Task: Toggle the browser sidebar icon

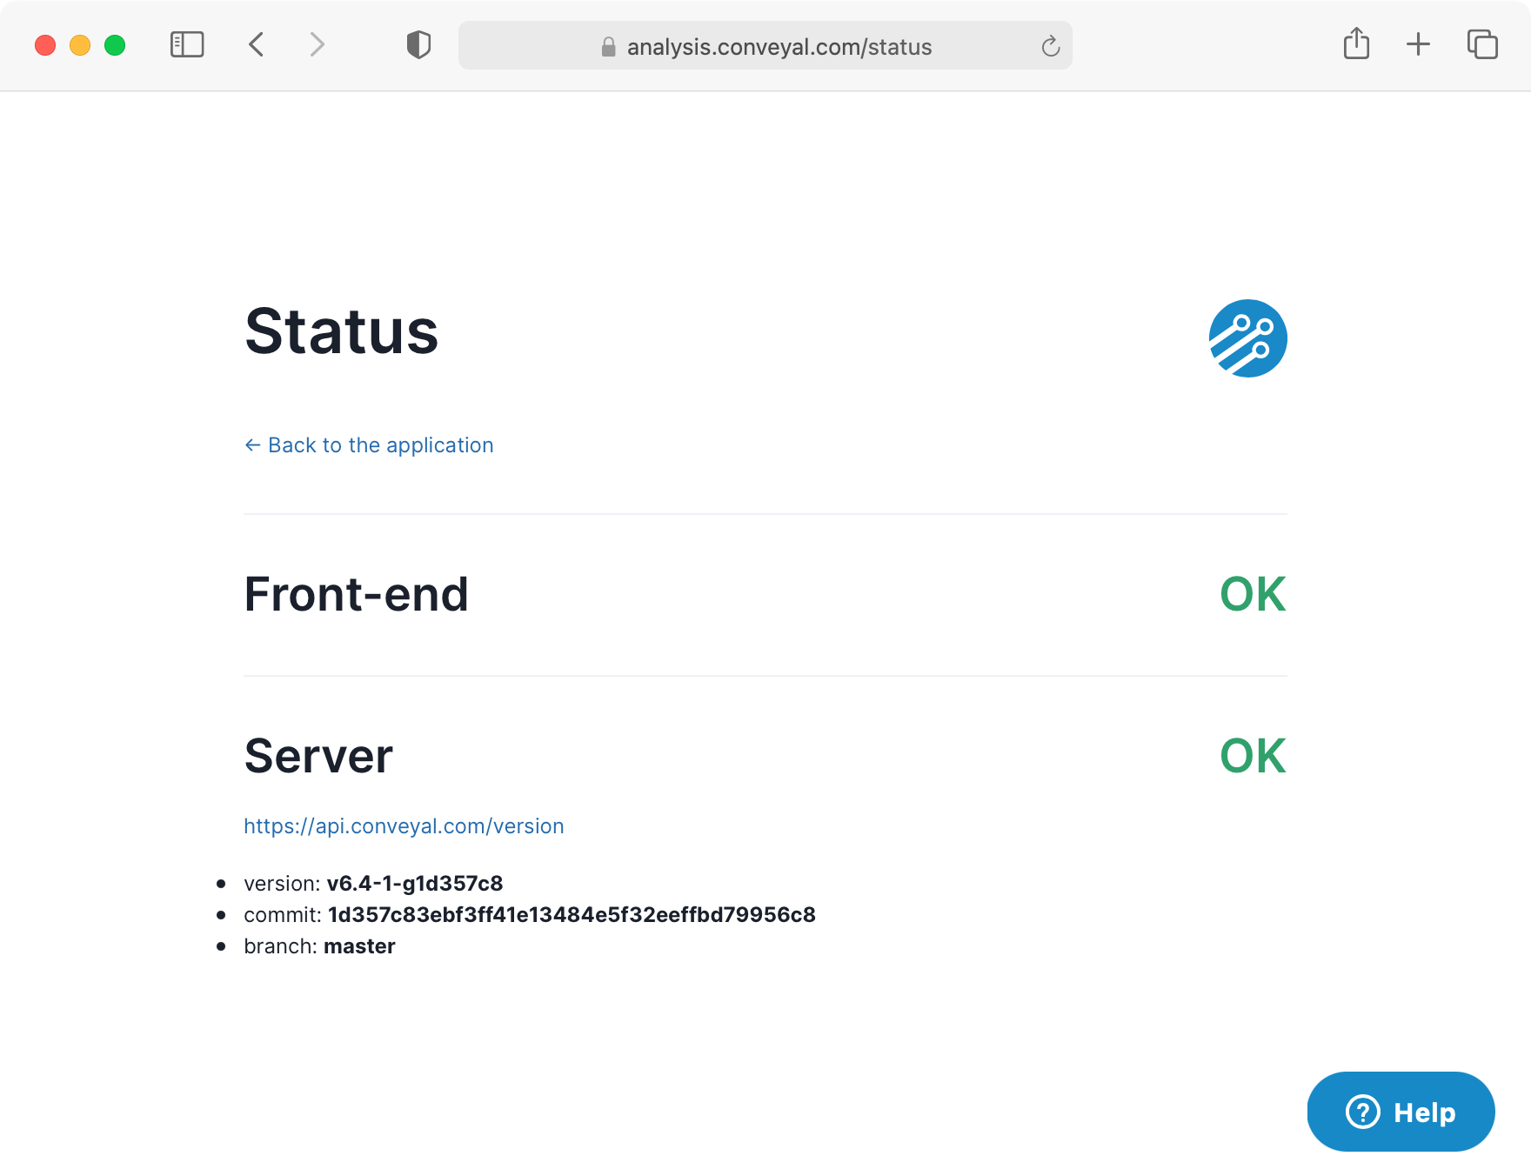Action: click(185, 44)
